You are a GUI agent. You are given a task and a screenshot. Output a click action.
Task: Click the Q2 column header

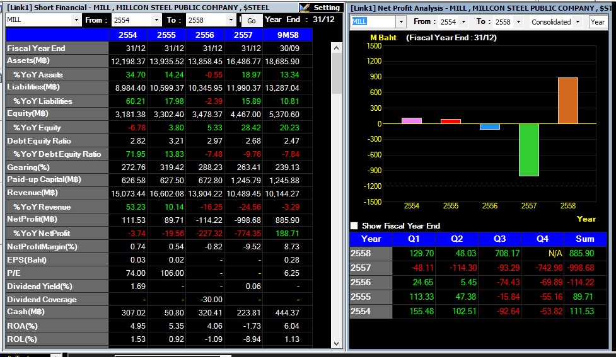(456, 239)
